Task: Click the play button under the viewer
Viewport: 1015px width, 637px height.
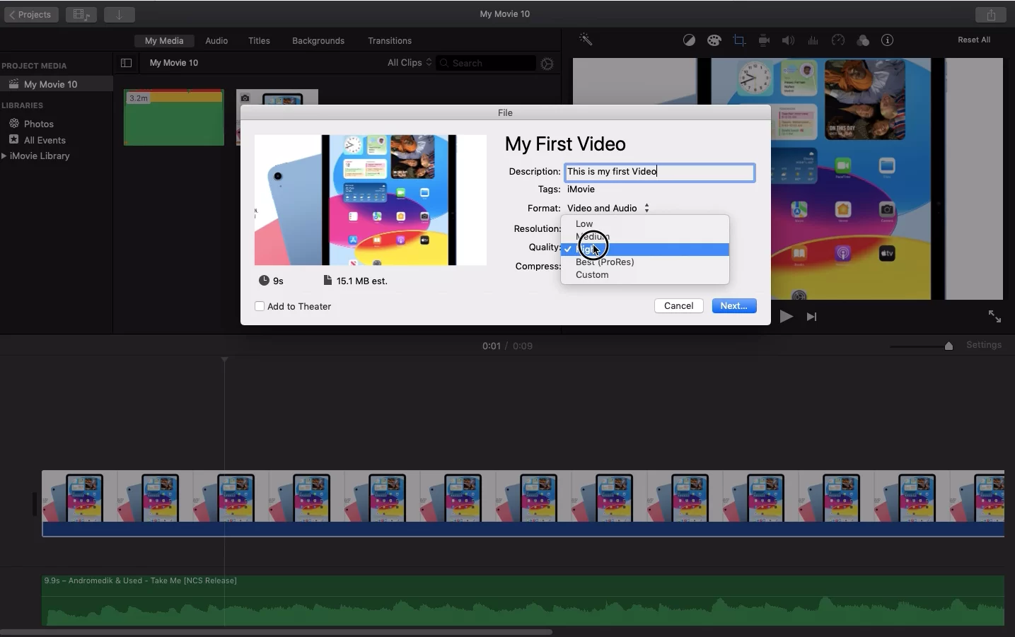Action: click(786, 317)
